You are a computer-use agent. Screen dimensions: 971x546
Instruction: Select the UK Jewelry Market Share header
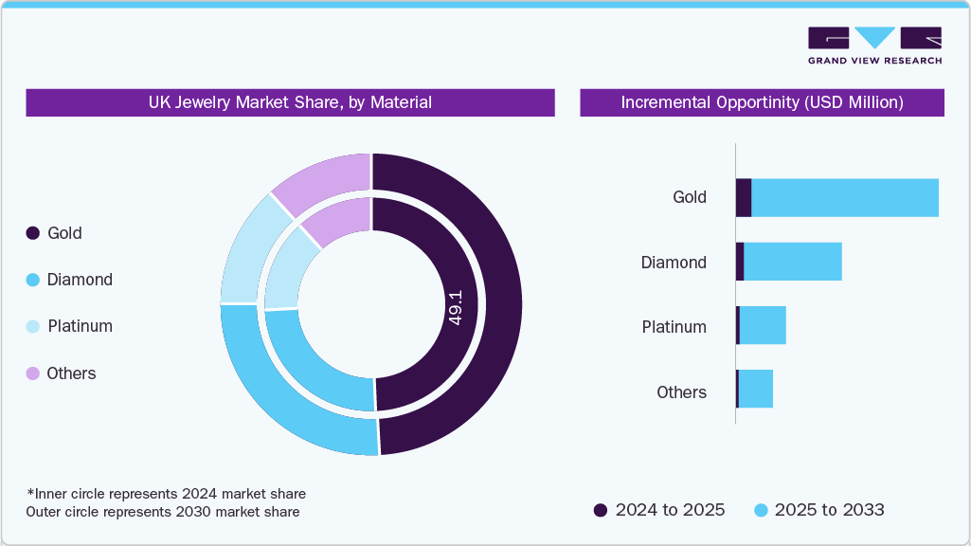pyautogui.click(x=290, y=102)
